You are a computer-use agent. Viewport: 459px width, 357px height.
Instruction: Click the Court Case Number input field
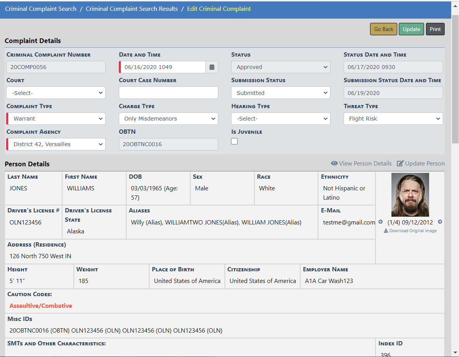(169, 93)
